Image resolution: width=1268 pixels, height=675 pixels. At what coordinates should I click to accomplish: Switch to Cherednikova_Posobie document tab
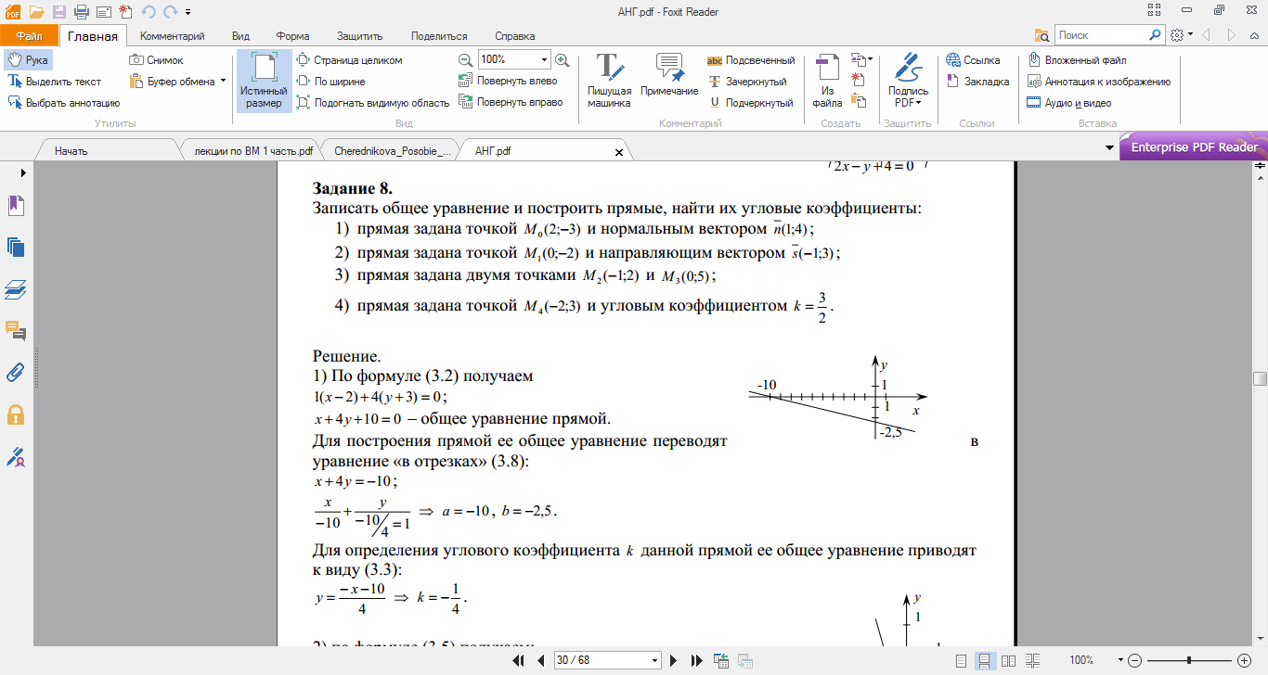pos(391,150)
